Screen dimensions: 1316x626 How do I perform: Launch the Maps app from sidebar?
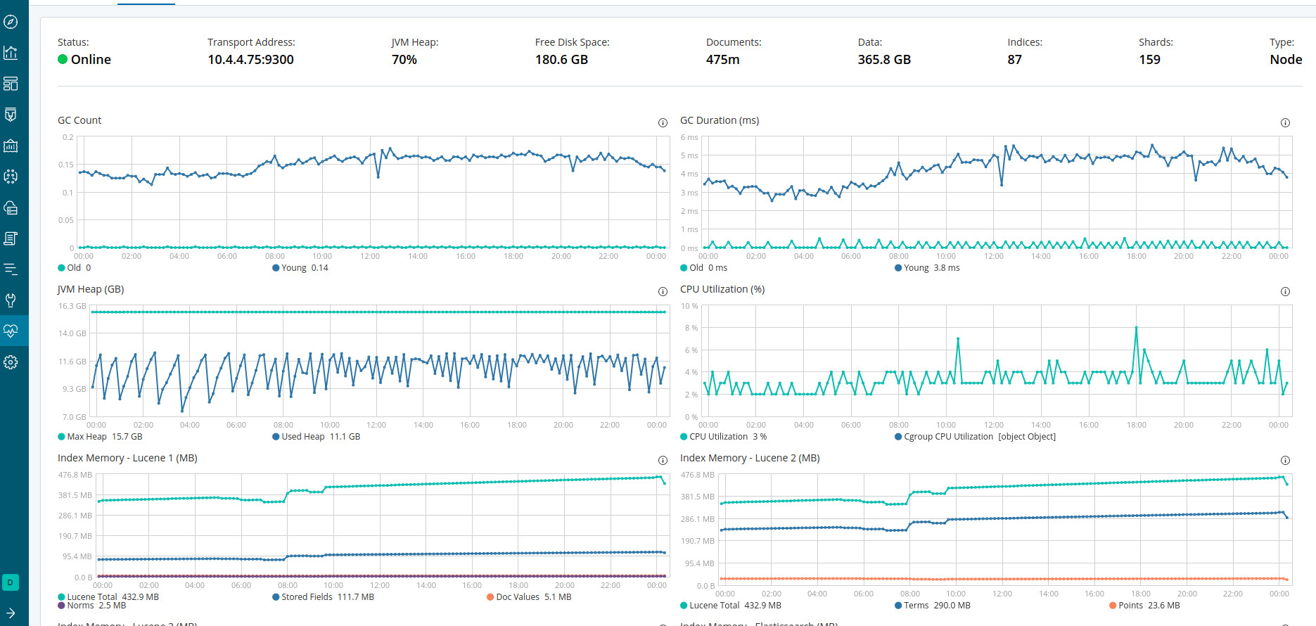[x=11, y=146]
